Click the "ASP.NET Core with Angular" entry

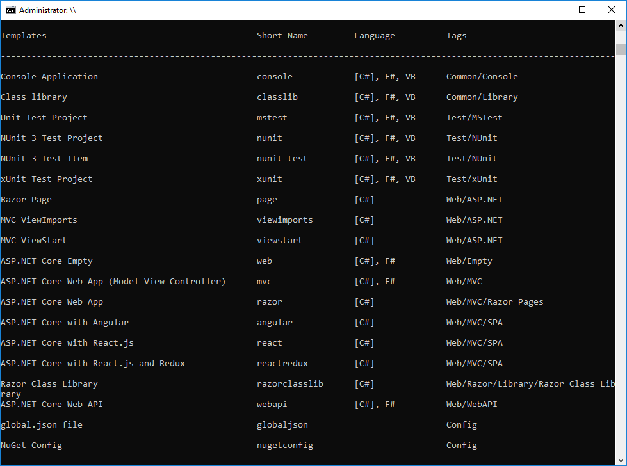pyautogui.click(x=65, y=323)
